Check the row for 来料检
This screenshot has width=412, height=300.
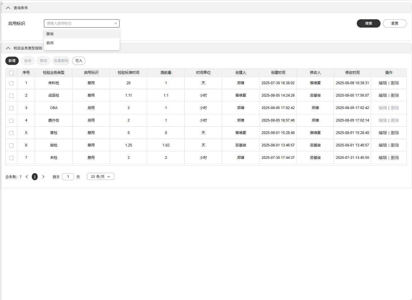pyautogui.click(x=11, y=83)
